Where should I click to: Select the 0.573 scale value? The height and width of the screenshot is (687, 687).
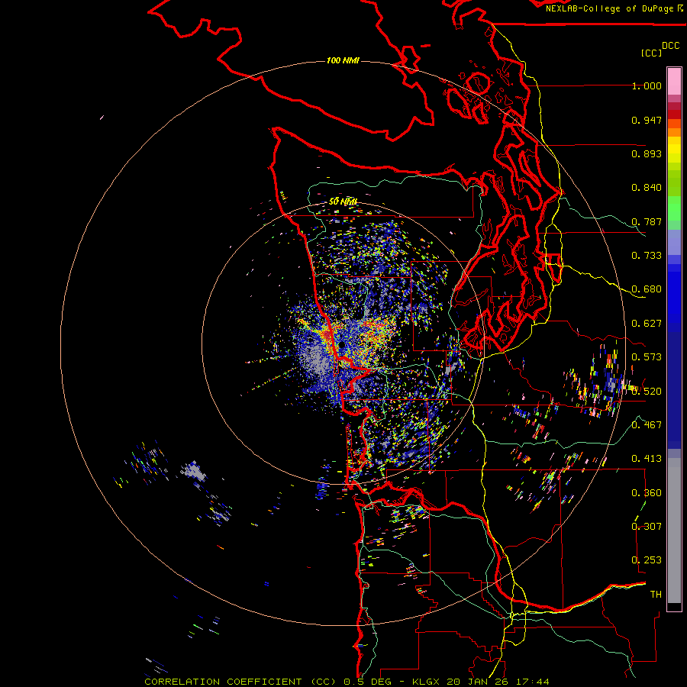(647, 357)
